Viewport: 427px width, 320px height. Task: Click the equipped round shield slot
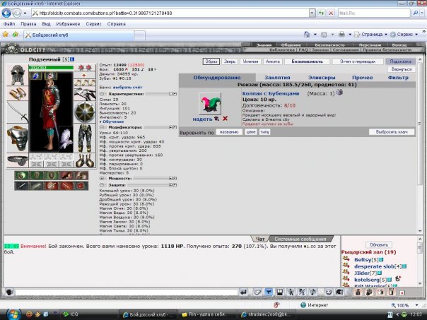pyautogui.click(x=85, y=112)
